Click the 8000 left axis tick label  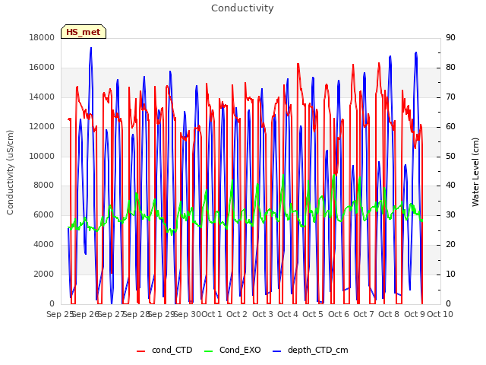click(43, 186)
